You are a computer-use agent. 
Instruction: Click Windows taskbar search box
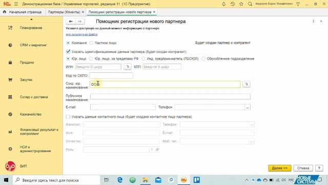coord(56,180)
